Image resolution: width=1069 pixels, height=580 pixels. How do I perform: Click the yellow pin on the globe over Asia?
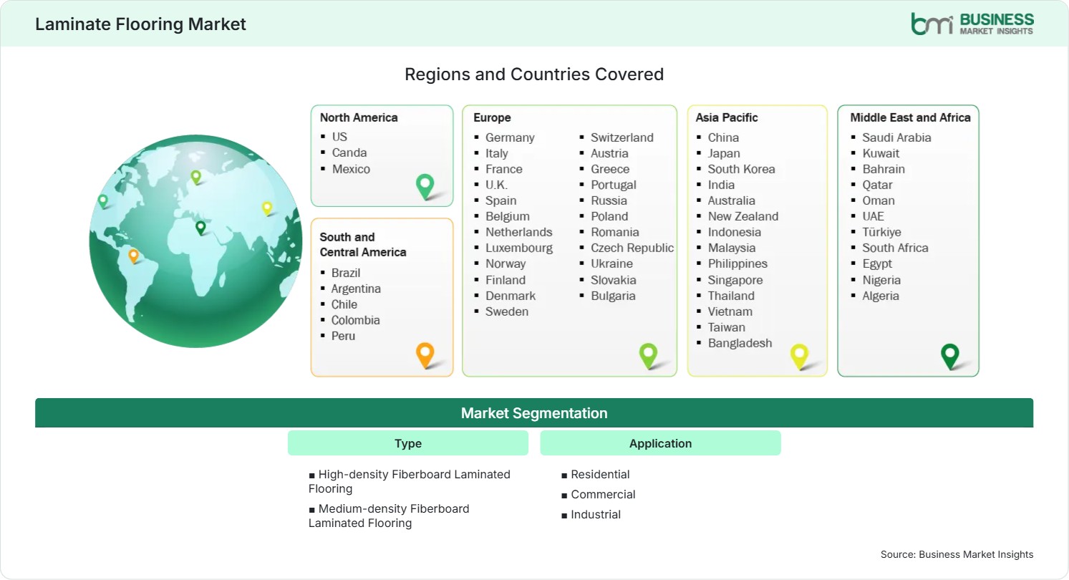click(x=267, y=208)
